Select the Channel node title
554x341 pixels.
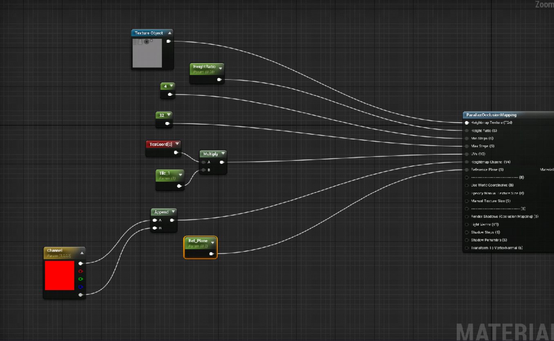[x=54, y=250]
